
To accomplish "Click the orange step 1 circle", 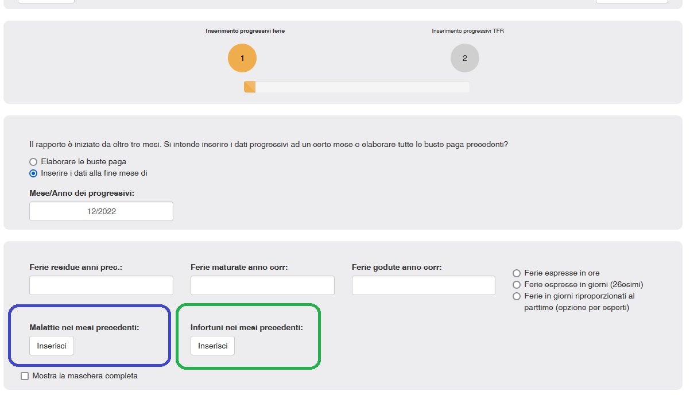I will [242, 58].
